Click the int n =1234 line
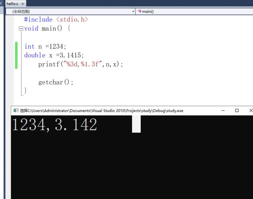The height and width of the screenshot is (199, 253). [45, 47]
